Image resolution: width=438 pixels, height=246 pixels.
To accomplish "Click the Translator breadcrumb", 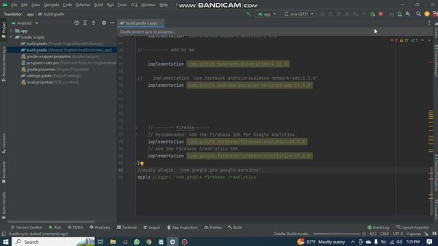I will tap(12, 14).
